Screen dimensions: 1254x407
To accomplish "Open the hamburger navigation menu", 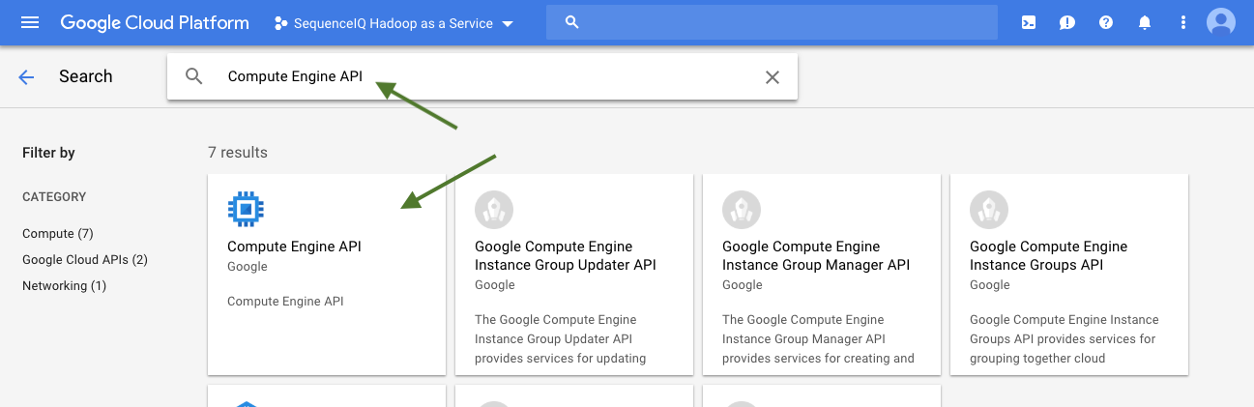I will [30, 22].
